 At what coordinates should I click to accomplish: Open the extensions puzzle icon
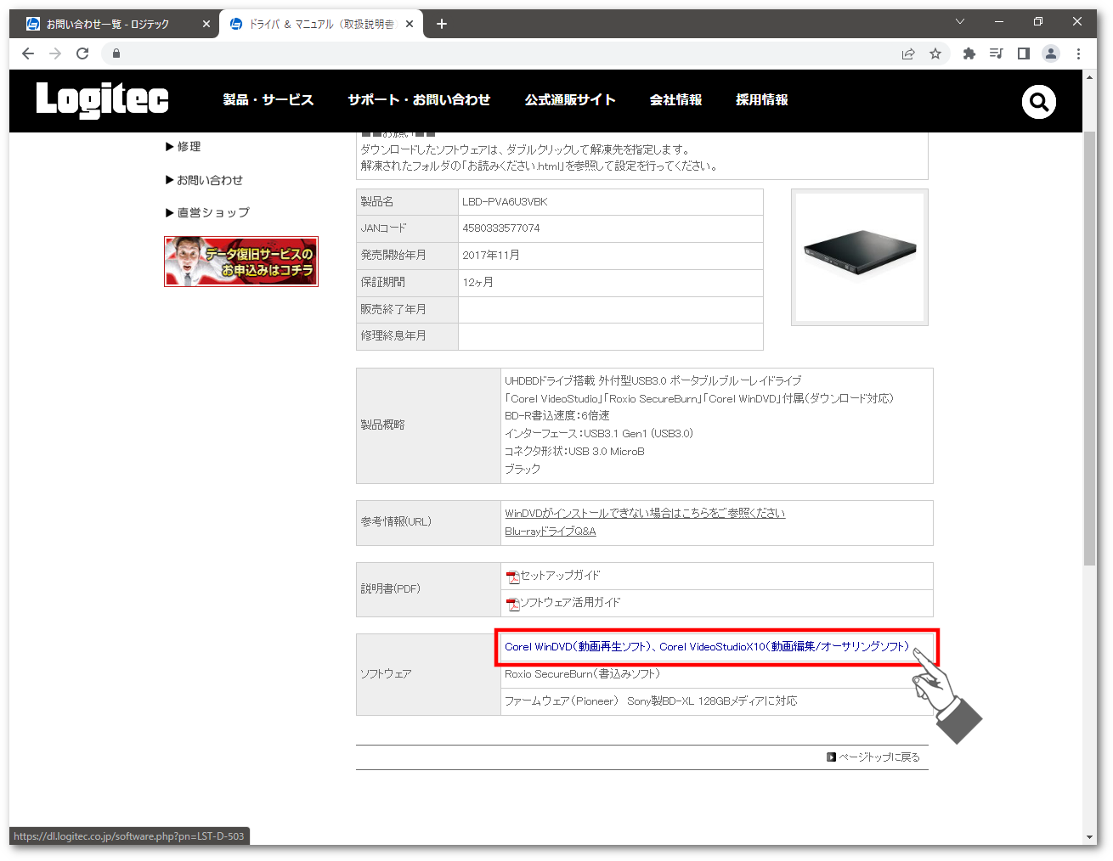click(x=969, y=53)
